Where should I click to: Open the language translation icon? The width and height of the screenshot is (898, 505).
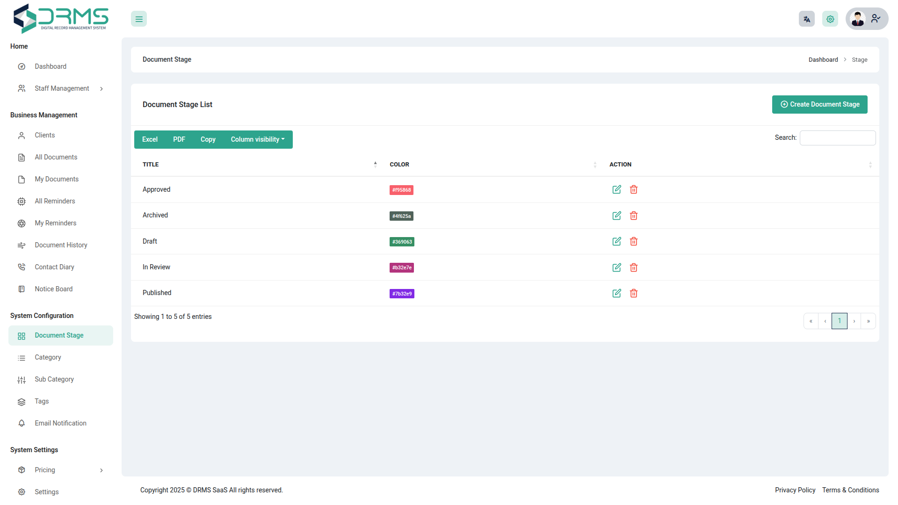[x=806, y=19]
